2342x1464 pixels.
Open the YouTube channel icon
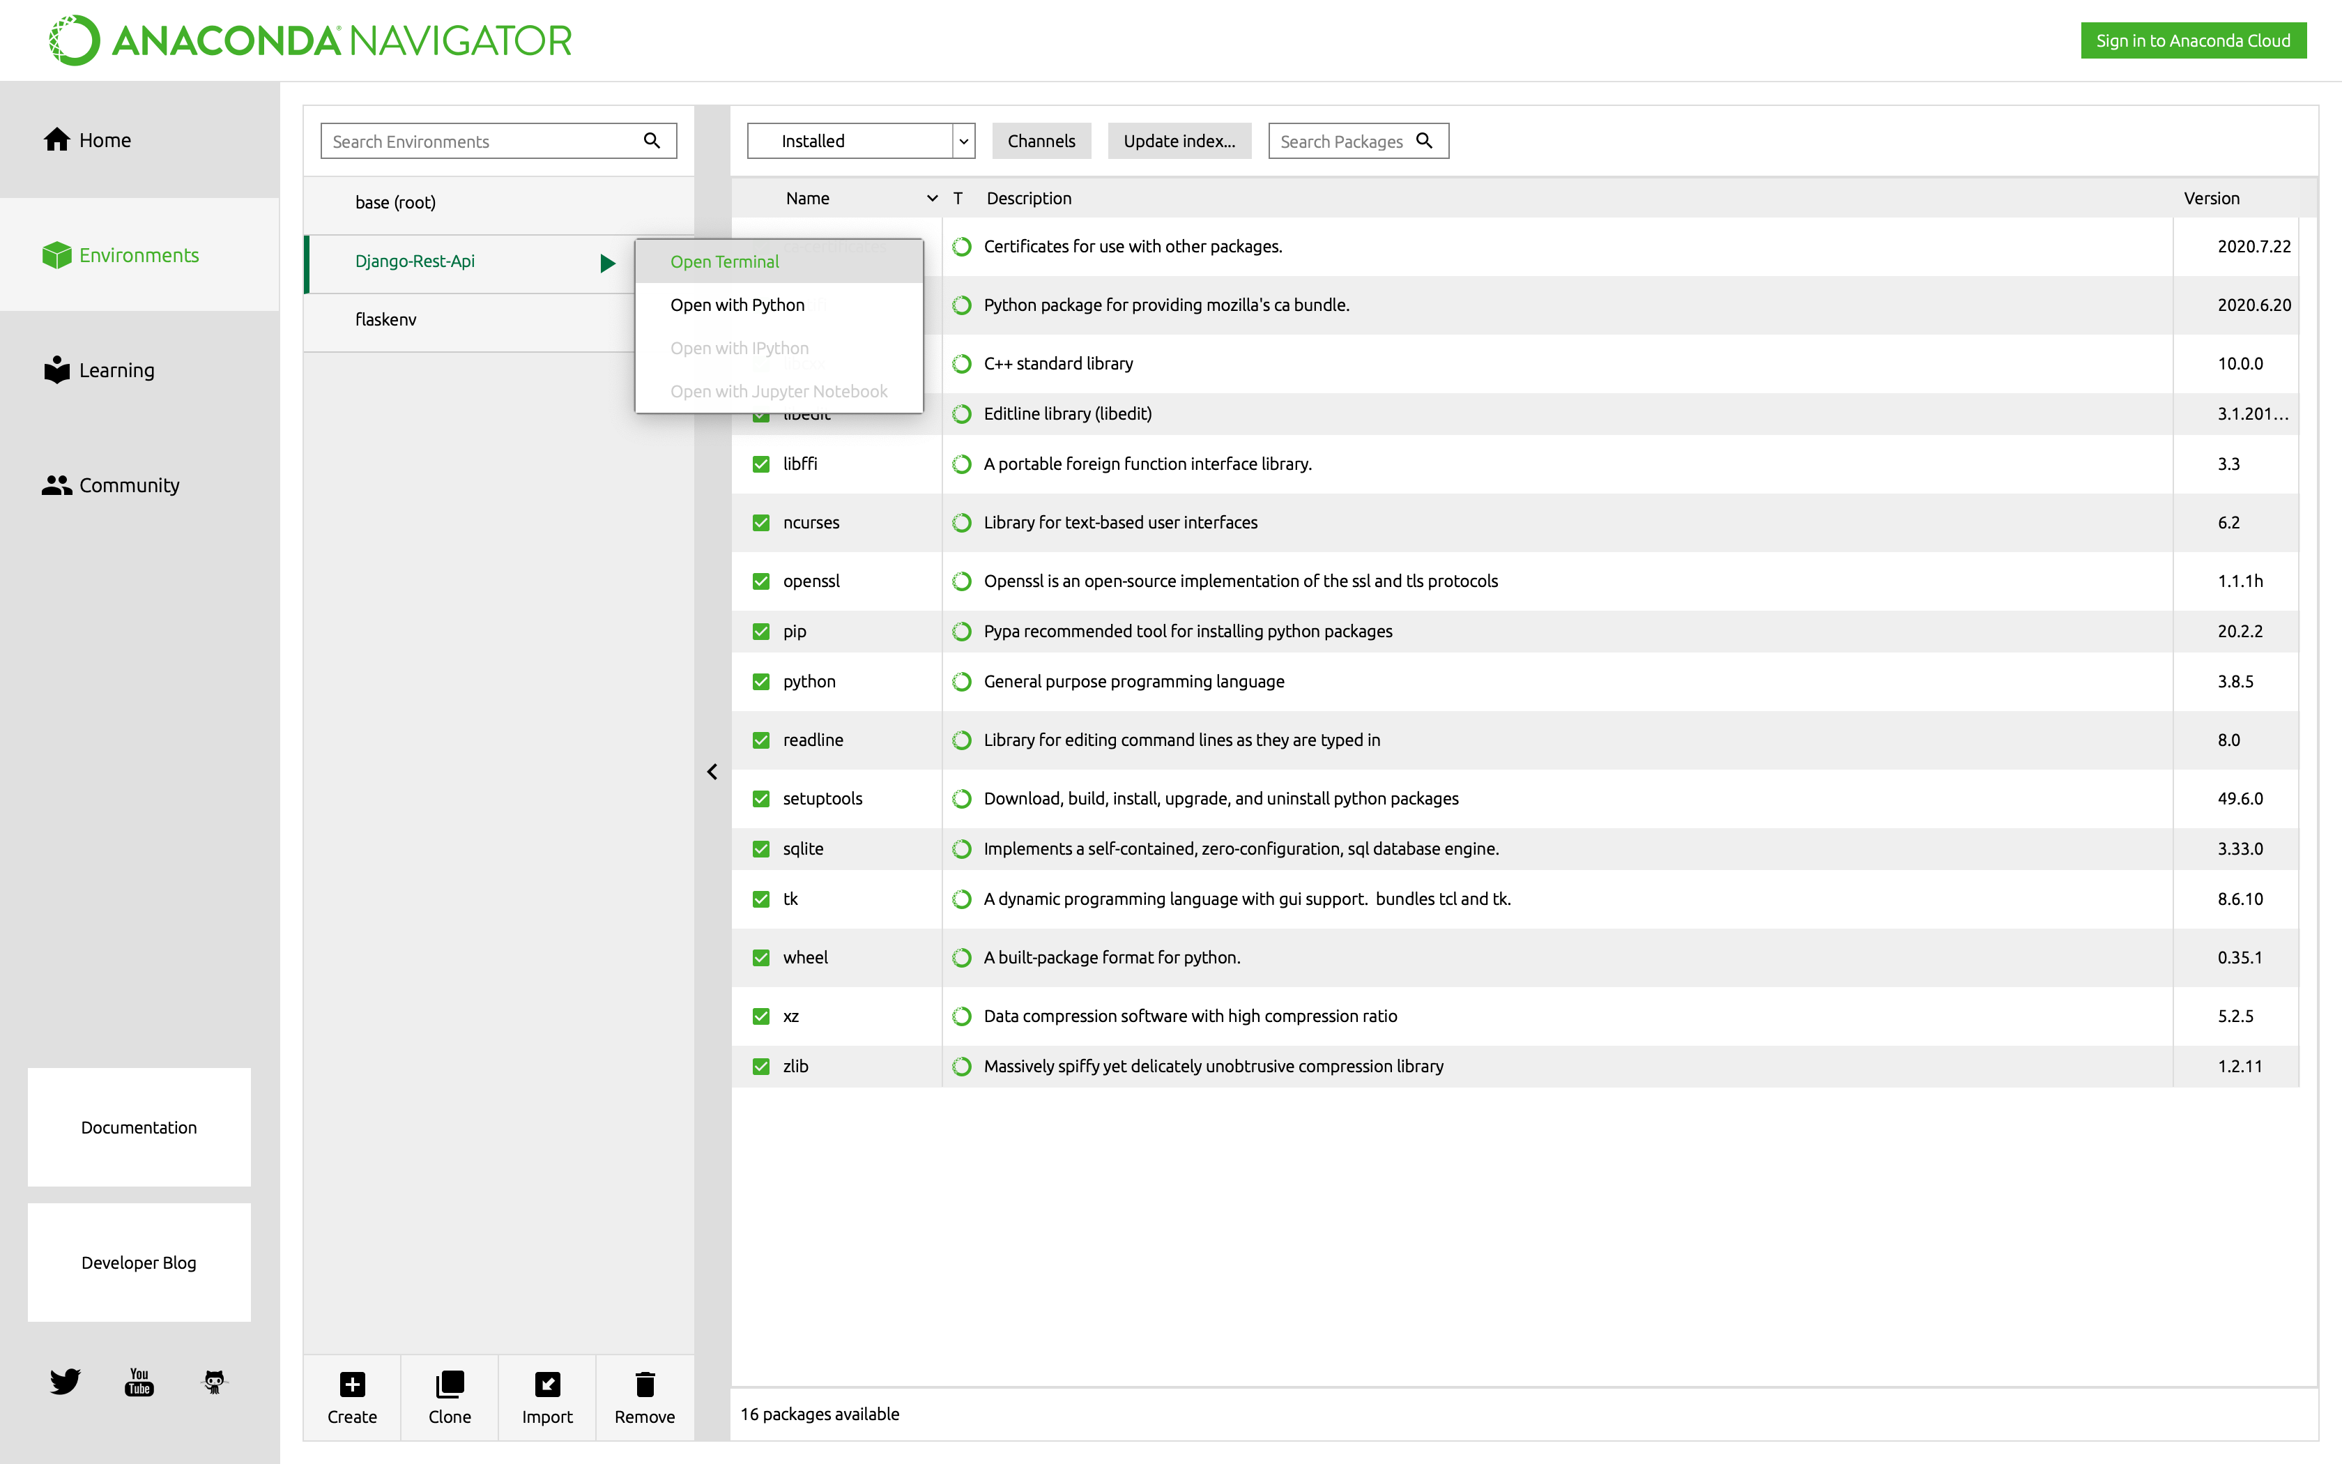[x=139, y=1381]
